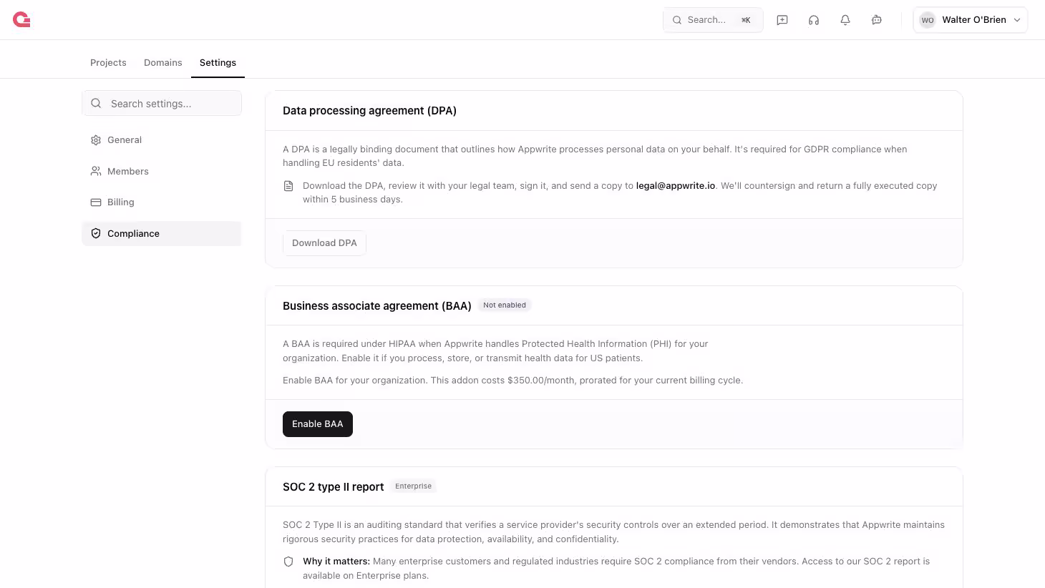The height and width of the screenshot is (588, 1045).
Task: Click the ⌘K shortcut hint
Action: (x=746, y=20)
